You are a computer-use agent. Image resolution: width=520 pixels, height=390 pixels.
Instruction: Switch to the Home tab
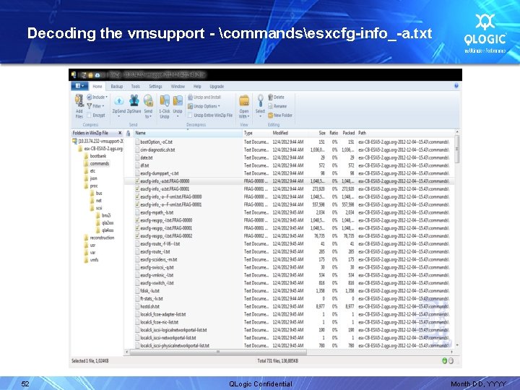coord(97,86)
